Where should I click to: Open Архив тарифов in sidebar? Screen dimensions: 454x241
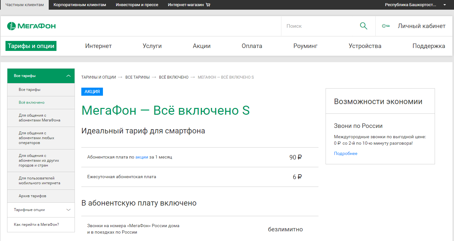pyautogui.click(x=41, y=196)
